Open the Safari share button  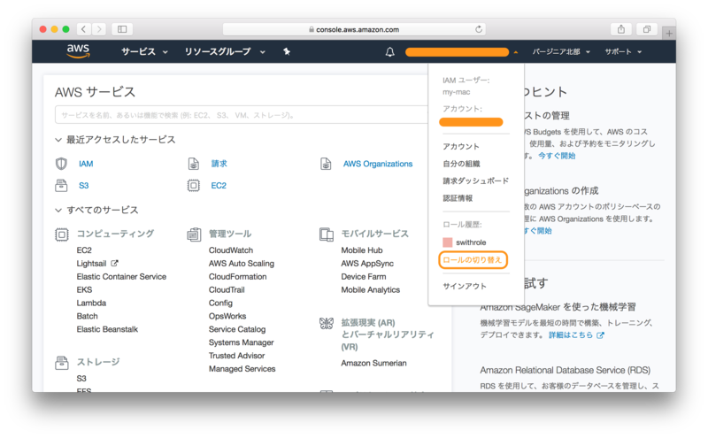621,29
